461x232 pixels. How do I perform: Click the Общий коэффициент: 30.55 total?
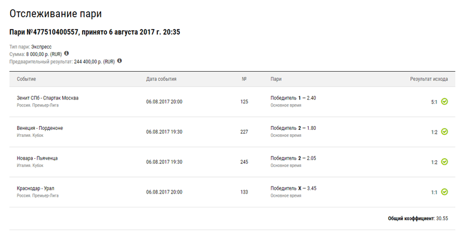418,219
